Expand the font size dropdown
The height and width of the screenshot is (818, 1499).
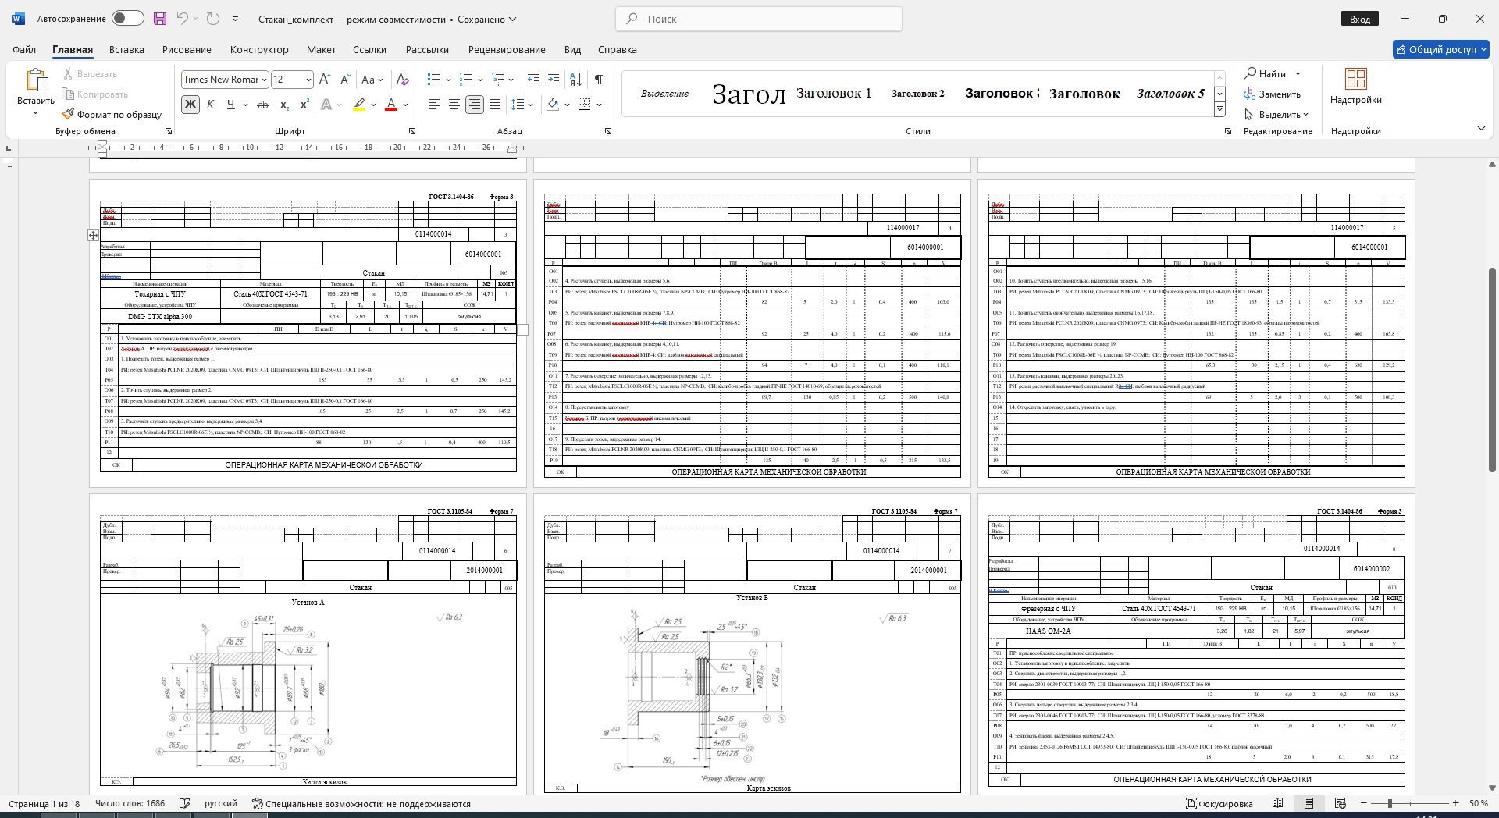coord(308,80)
